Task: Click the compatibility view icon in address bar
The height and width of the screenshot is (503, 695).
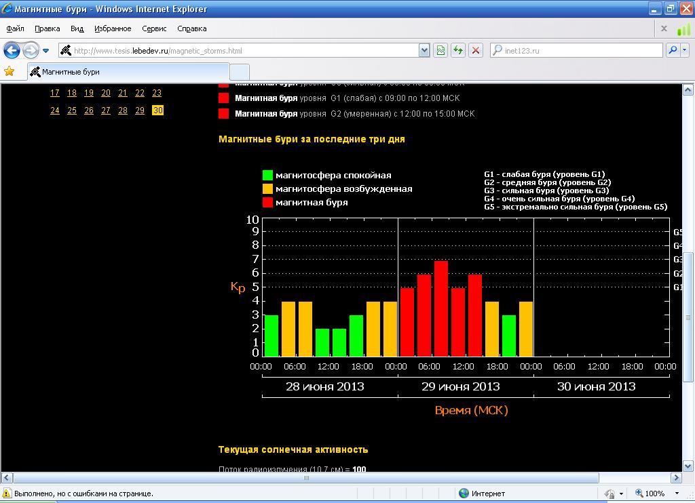Action: (440, 50)
